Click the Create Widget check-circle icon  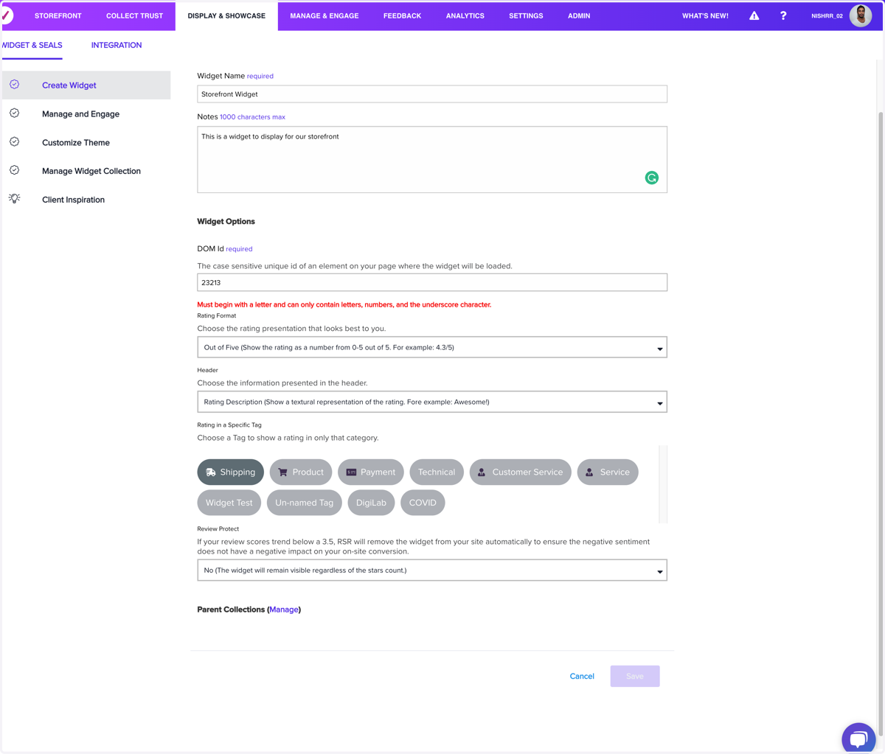pyautogui.click(x=15, y=85)
